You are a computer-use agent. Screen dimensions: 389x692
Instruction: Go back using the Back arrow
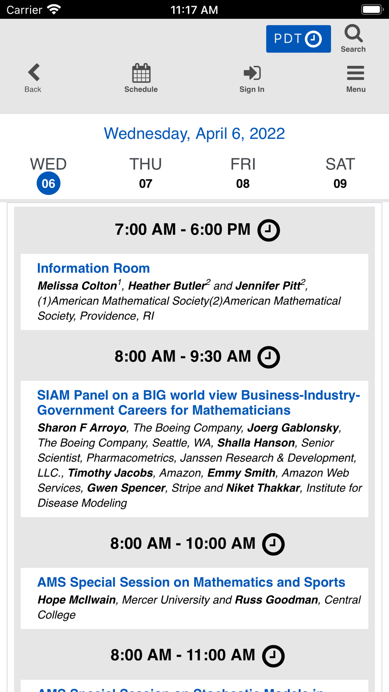coord(33,78)
